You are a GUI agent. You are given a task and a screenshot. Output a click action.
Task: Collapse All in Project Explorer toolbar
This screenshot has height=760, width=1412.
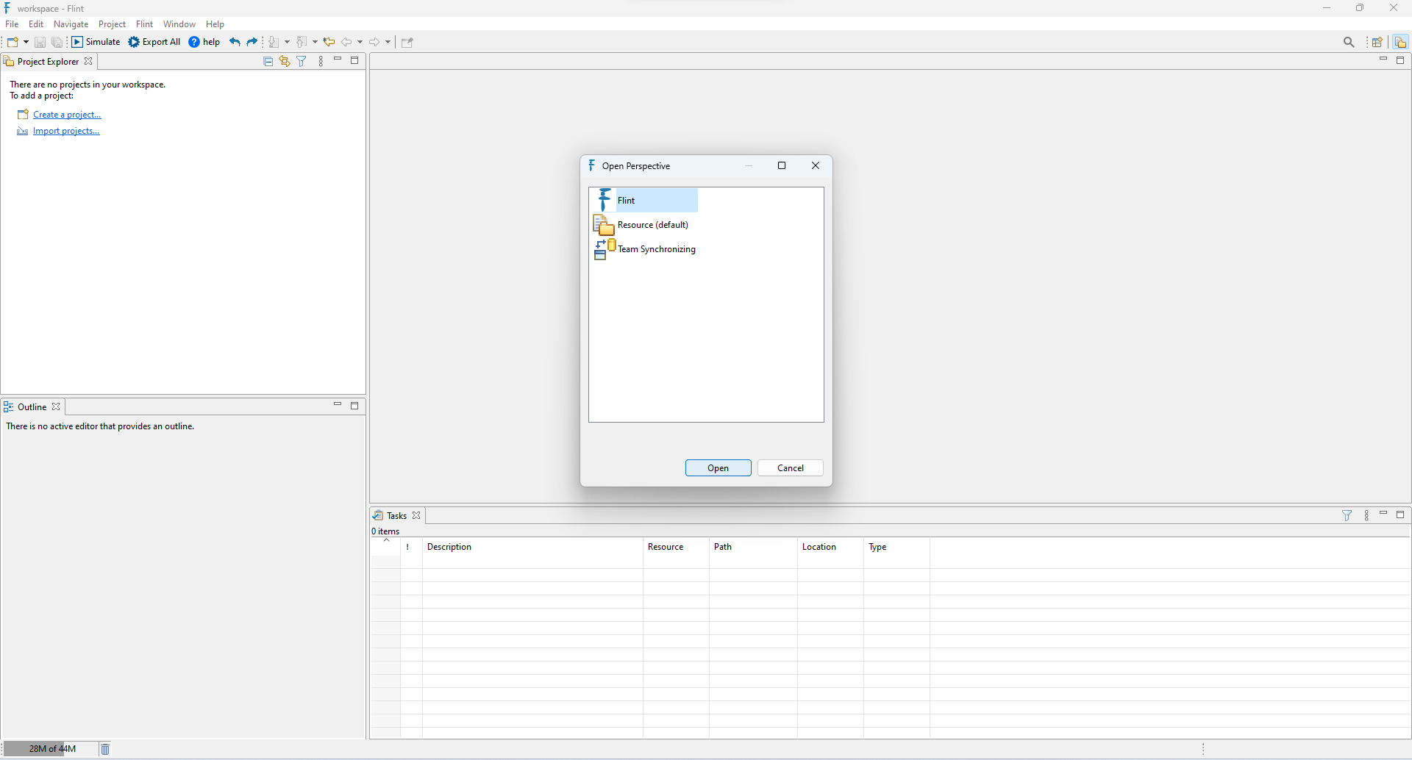tap(268, 61)
